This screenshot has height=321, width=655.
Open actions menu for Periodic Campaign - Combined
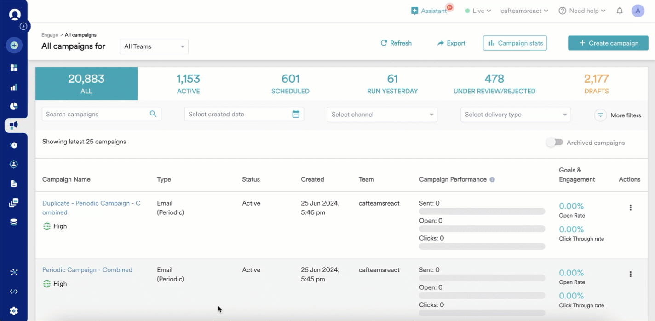(630, 274)
